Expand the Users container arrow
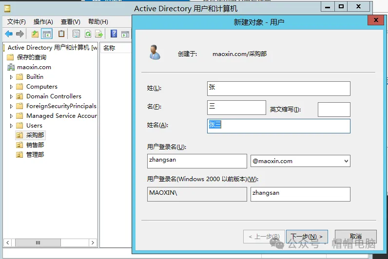 coord(11,126)
